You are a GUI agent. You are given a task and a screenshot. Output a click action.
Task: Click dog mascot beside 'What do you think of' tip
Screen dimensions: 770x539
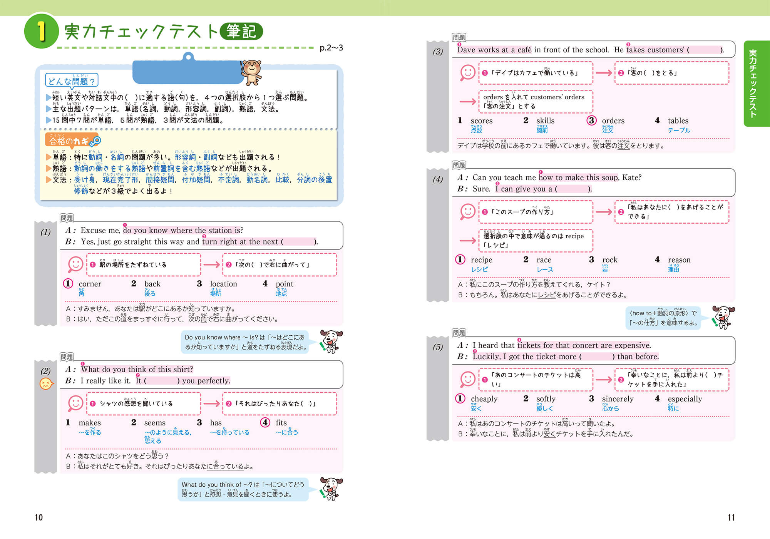point(331,489)
